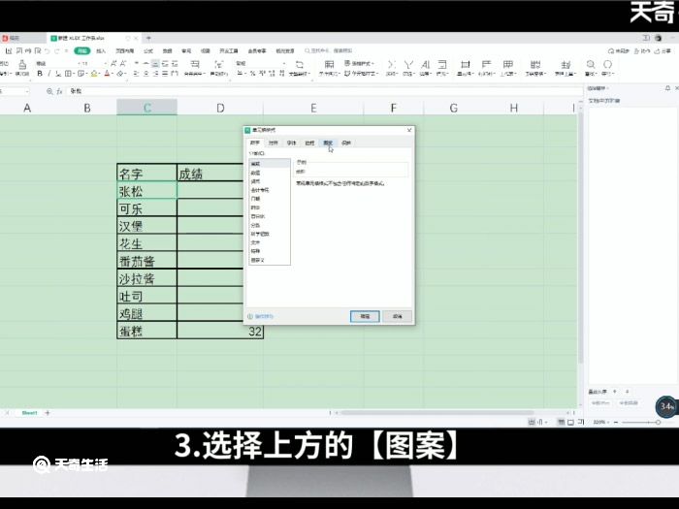Close the cell format dialog
Screen dimensions: 679x509
click(x=409, y=130)
